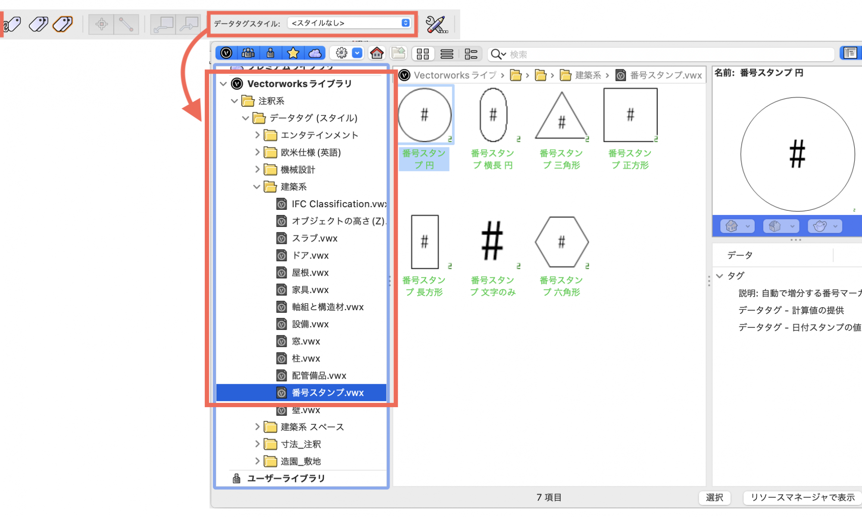
Task: Click the diagonal line mode icon
Action: [x=126, y=24]
